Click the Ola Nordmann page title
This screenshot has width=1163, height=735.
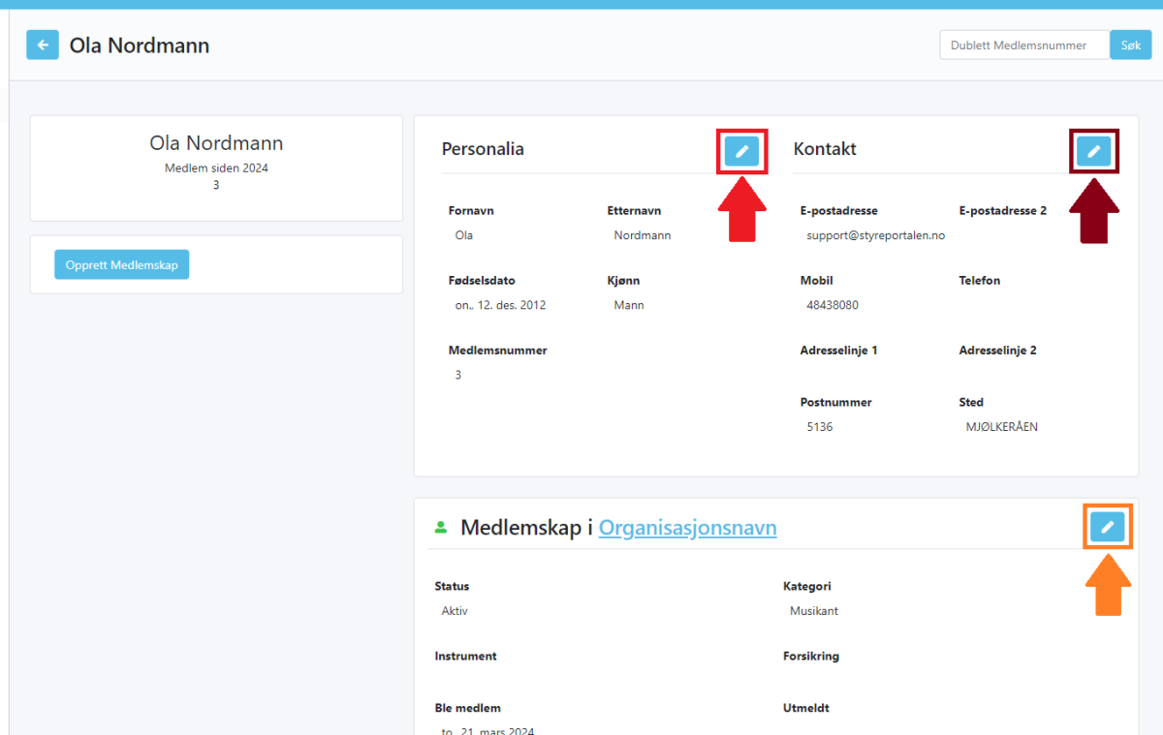click(140, 46)
